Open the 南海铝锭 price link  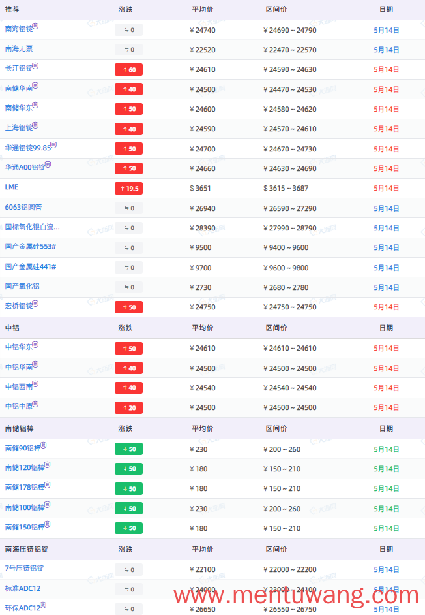pos(19,29)
